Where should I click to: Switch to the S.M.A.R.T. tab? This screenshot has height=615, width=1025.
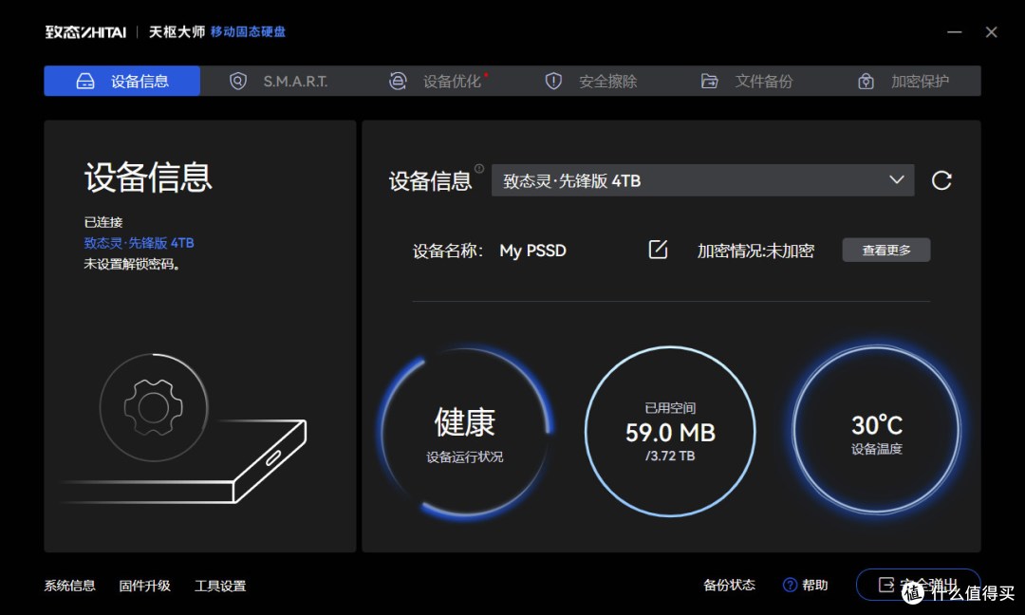pyautogui.click(x=278, y=81)
